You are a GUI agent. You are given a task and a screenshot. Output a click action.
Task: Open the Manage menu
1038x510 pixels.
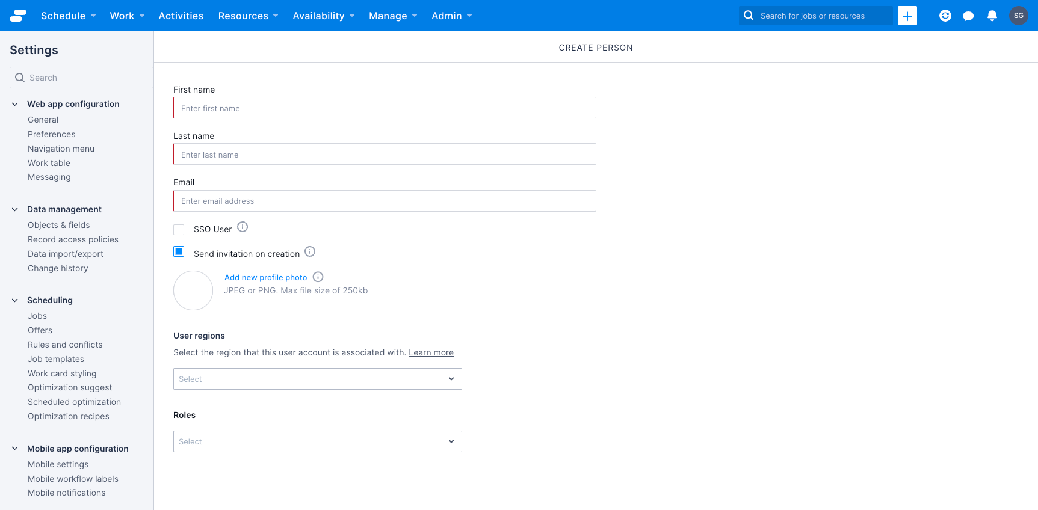[x=393, y=16]
